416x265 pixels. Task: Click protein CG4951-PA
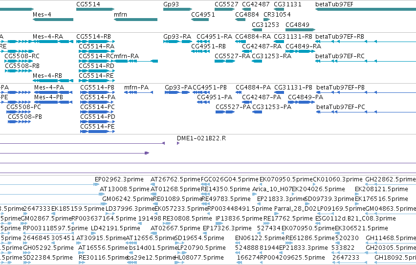point(203,102)
